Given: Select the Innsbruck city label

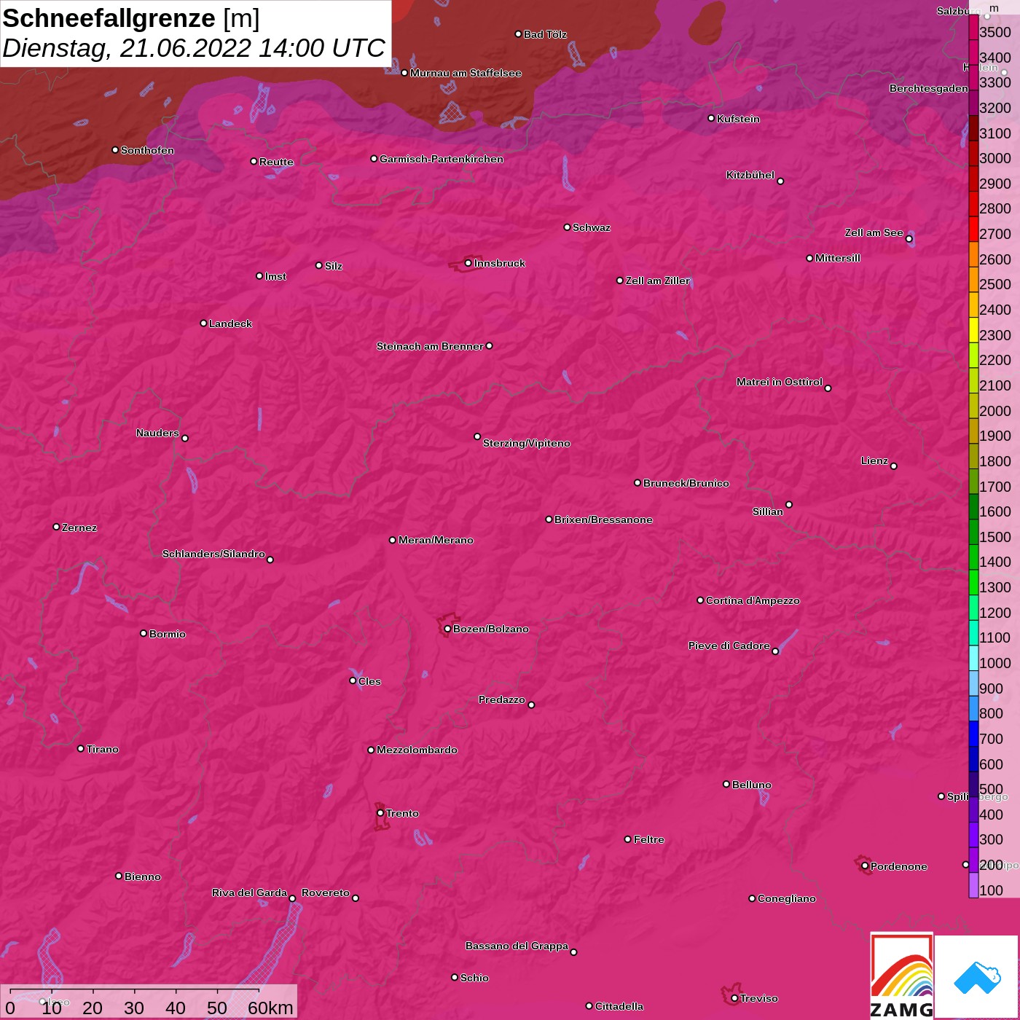Looking at the screenshot, I should click(x=499, y=263).
